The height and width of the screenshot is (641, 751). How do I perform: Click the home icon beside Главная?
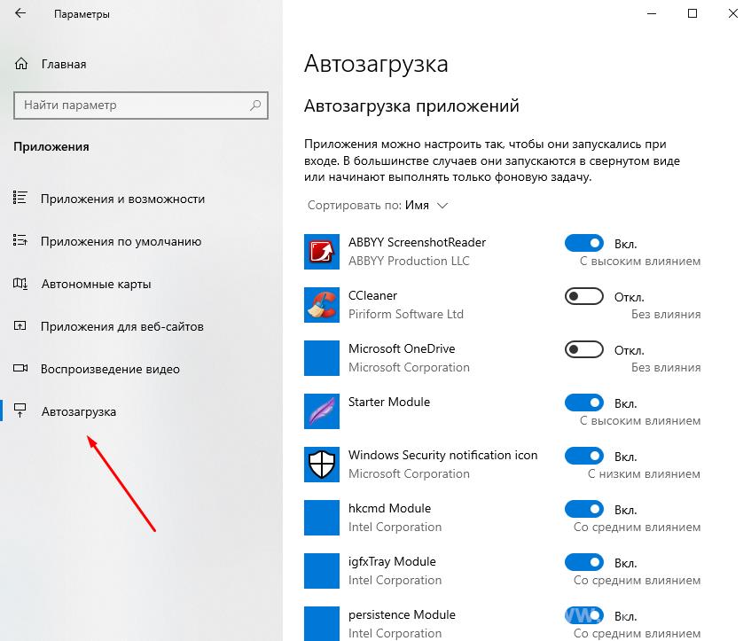[x=21, y=64]
